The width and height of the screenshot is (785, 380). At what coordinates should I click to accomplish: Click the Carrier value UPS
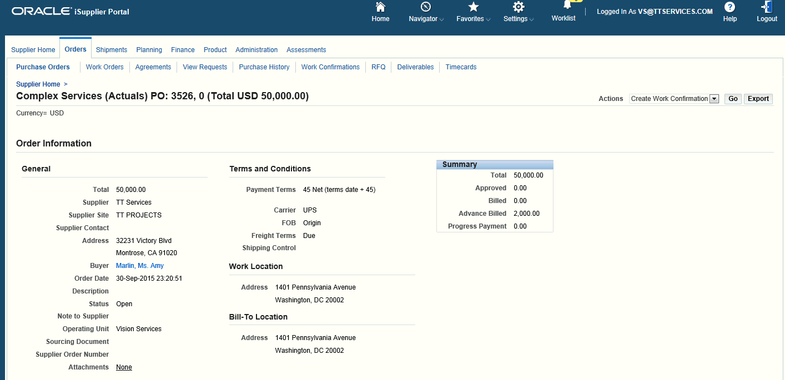(310, 210)
